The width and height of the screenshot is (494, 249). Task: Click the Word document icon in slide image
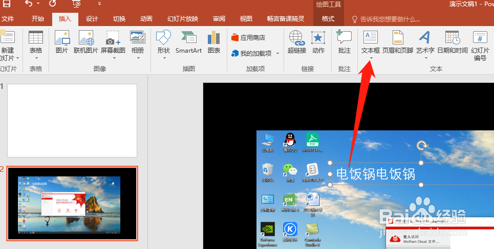point(313,200)
